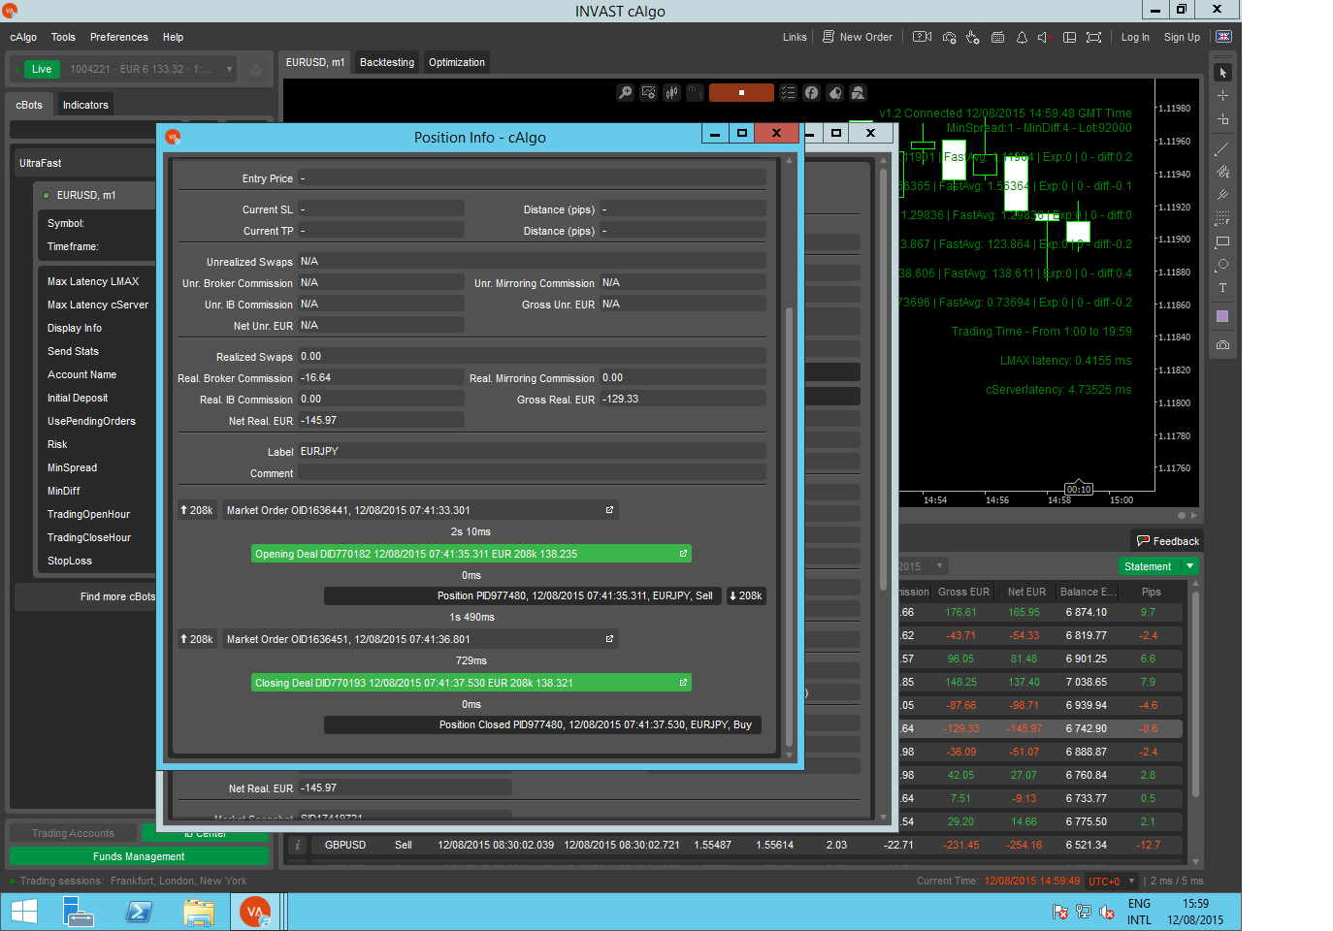Switch to the Optimization tab
This screenshot has width=1333, height=931.
(457, 62)
